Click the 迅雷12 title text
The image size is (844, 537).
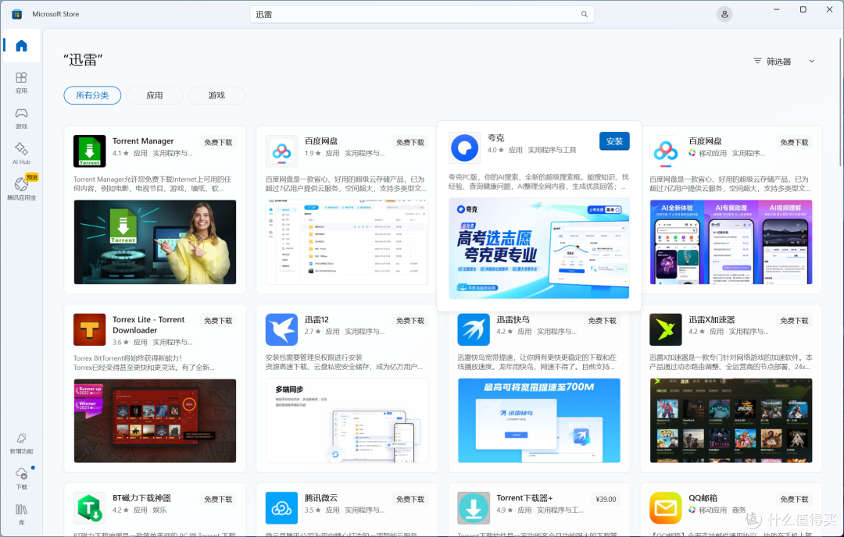316,320
